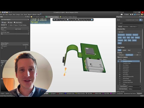Click the Clear button in the PCB panel

tap(10, 22)
